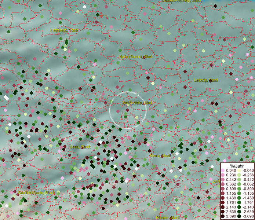Click the 'Gera, Stadt' city label

(x=160, y=156)
